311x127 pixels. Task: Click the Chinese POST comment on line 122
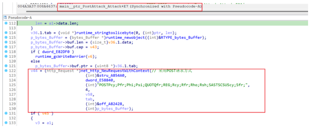171,71
